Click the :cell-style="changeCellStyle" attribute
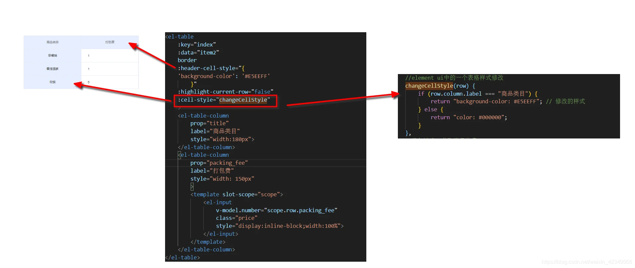 (224, 100)
